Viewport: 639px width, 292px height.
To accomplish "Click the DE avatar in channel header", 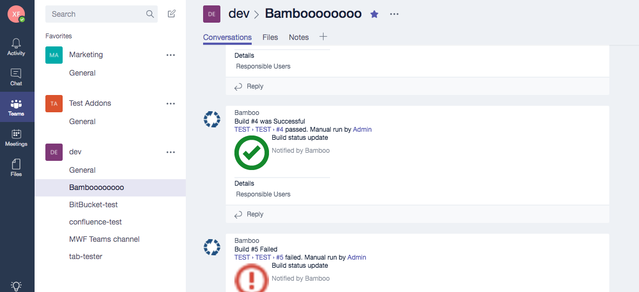I will pyautogui.click(x=212, y=14).
